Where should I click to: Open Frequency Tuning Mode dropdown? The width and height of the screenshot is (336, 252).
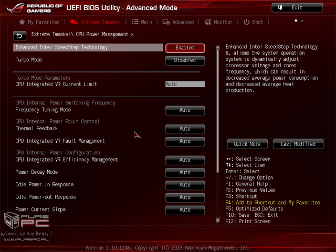click(185, 110)
